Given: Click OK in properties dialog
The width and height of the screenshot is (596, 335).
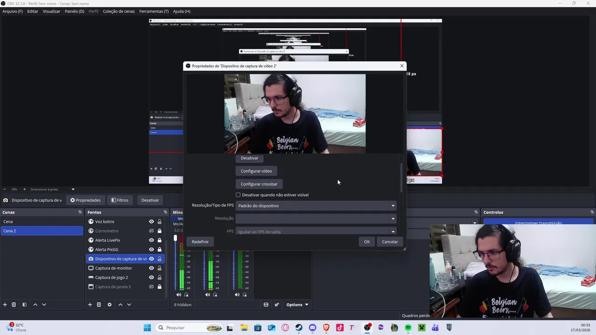Looking at the screenshot, I should pos(367,241).
